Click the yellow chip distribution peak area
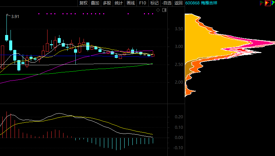 click(x=218, y=43)
